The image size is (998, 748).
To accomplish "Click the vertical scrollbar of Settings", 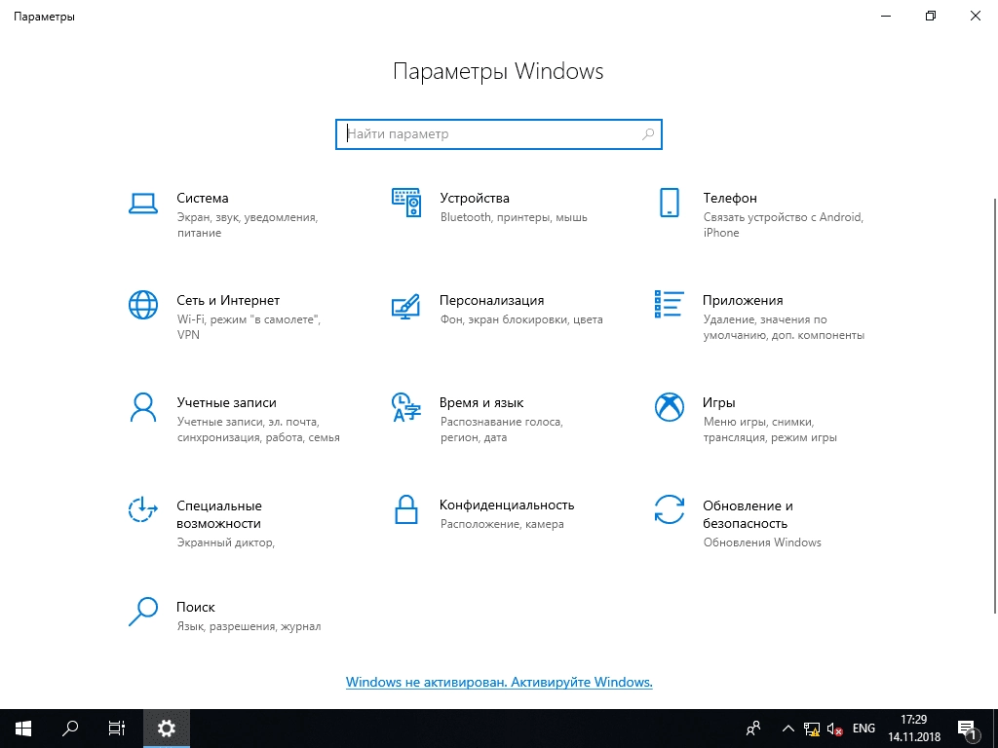I will pos(995,406).
